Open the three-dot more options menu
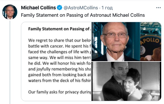This screenshot has width=164, height=104. (158, 8)
